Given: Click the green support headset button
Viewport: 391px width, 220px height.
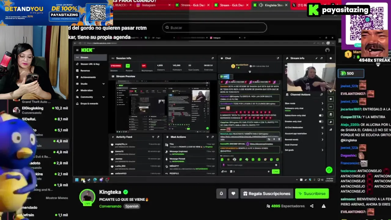Looking at the screenshot, I should (x=329, y=170).
